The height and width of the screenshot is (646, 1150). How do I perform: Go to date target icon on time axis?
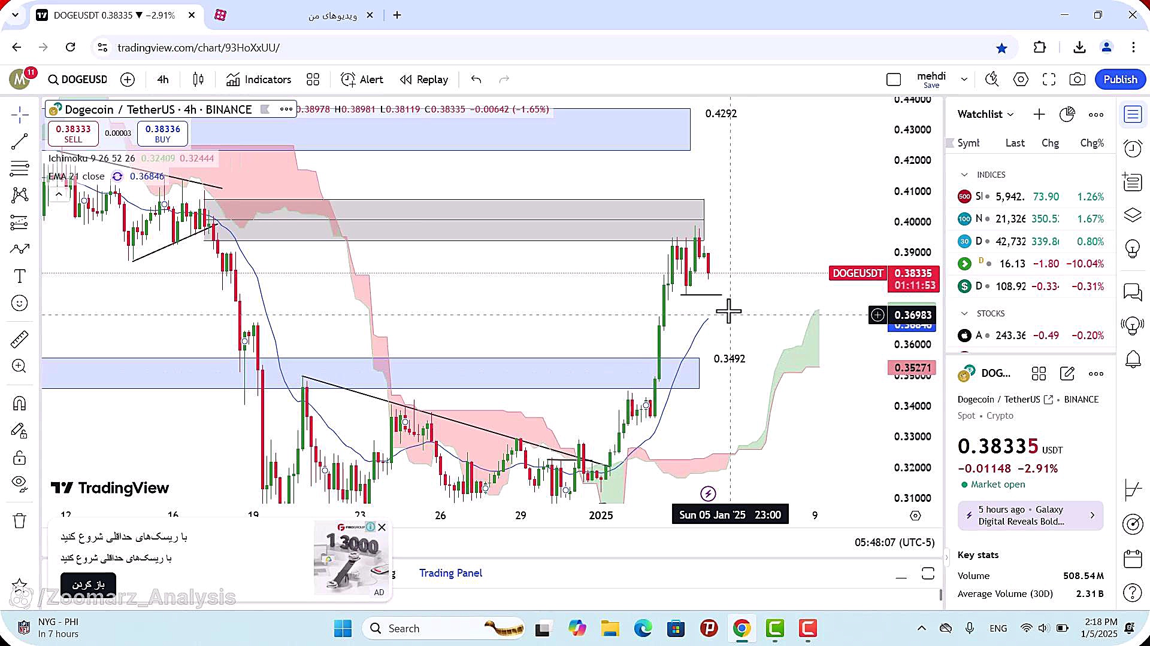[x=915, y=516]
